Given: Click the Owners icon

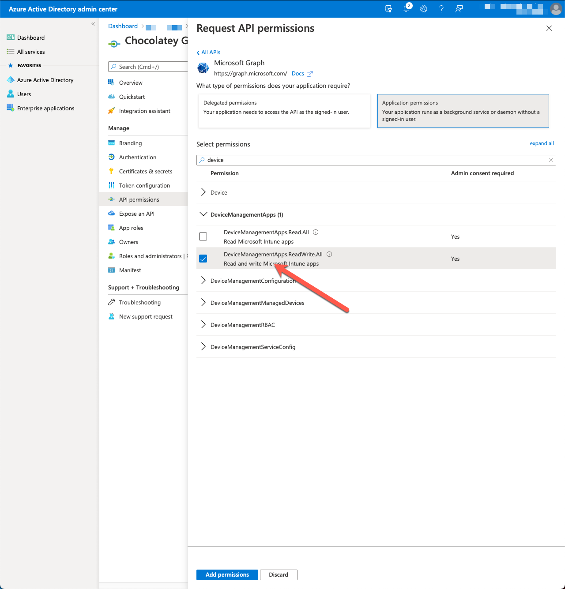Looking at the screenshot, I should coord(111,242).
